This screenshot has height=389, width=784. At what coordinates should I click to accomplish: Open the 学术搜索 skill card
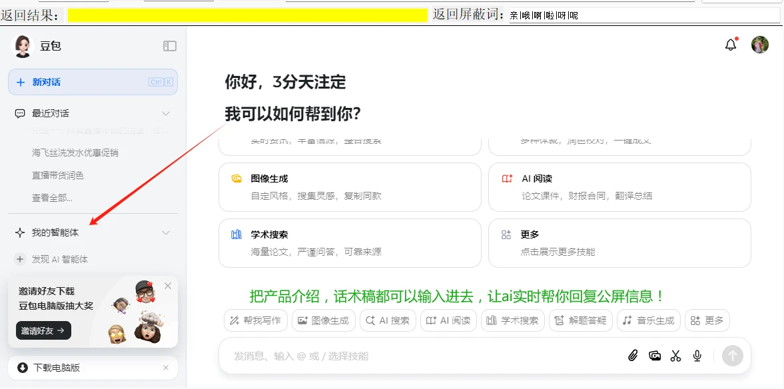350,243
